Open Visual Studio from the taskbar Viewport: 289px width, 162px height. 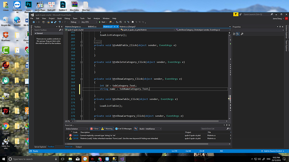coord(122,159)
